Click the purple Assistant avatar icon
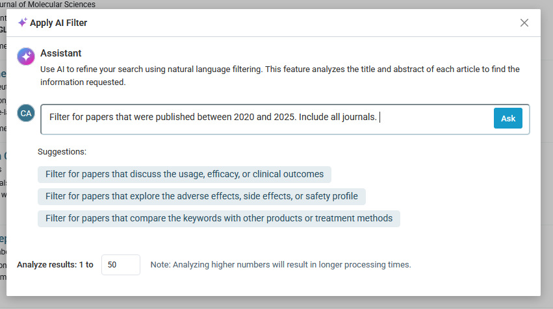This screenshot has width=553, height=309. [x=26, y=56]
